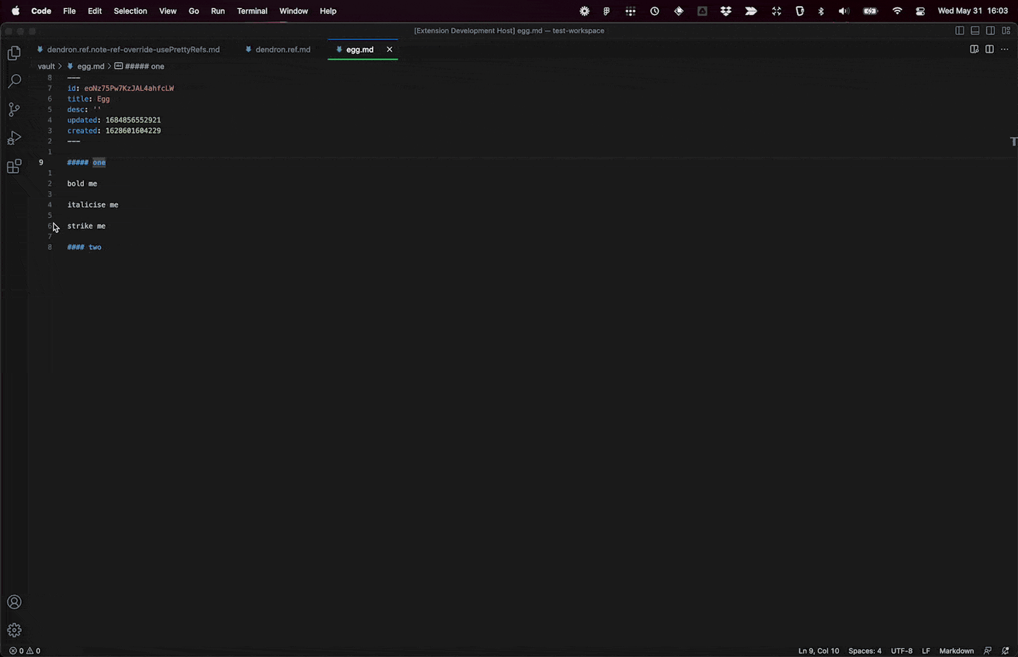1018x657 pixels.
Task: Open the Run and Debug view
Action: 14,138
